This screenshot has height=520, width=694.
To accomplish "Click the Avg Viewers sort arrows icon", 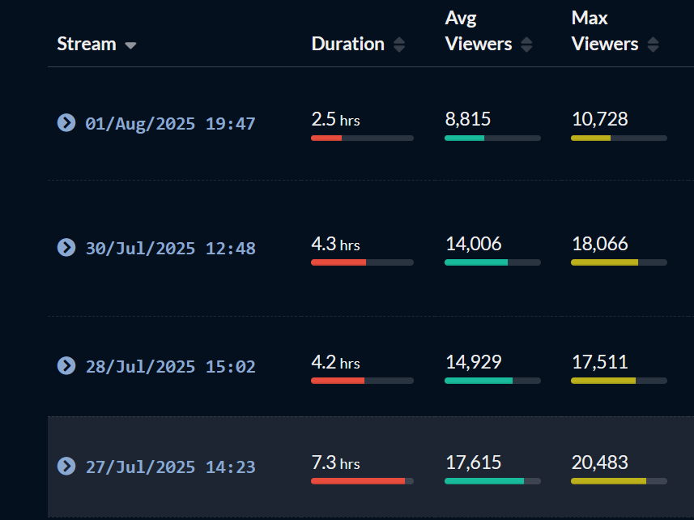I will (x=526, y=45).
